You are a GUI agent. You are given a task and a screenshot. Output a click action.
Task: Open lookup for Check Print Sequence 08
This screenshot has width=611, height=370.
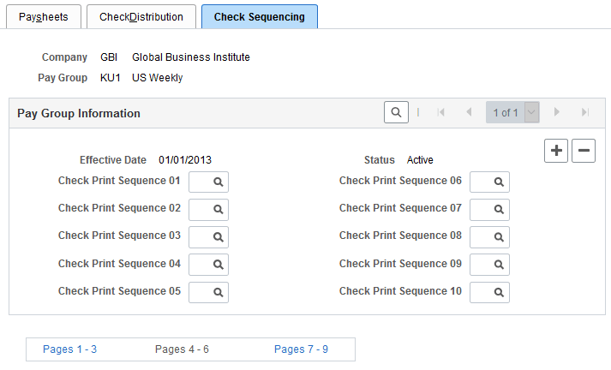click(500, 237)
